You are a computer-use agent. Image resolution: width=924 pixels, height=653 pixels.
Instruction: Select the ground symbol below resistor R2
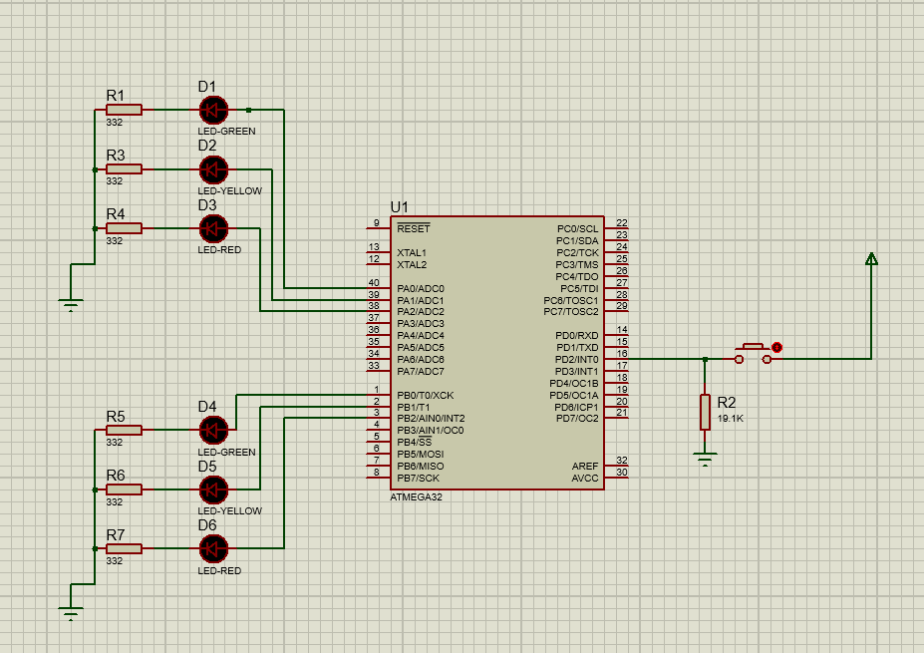[x=706, y=457]
